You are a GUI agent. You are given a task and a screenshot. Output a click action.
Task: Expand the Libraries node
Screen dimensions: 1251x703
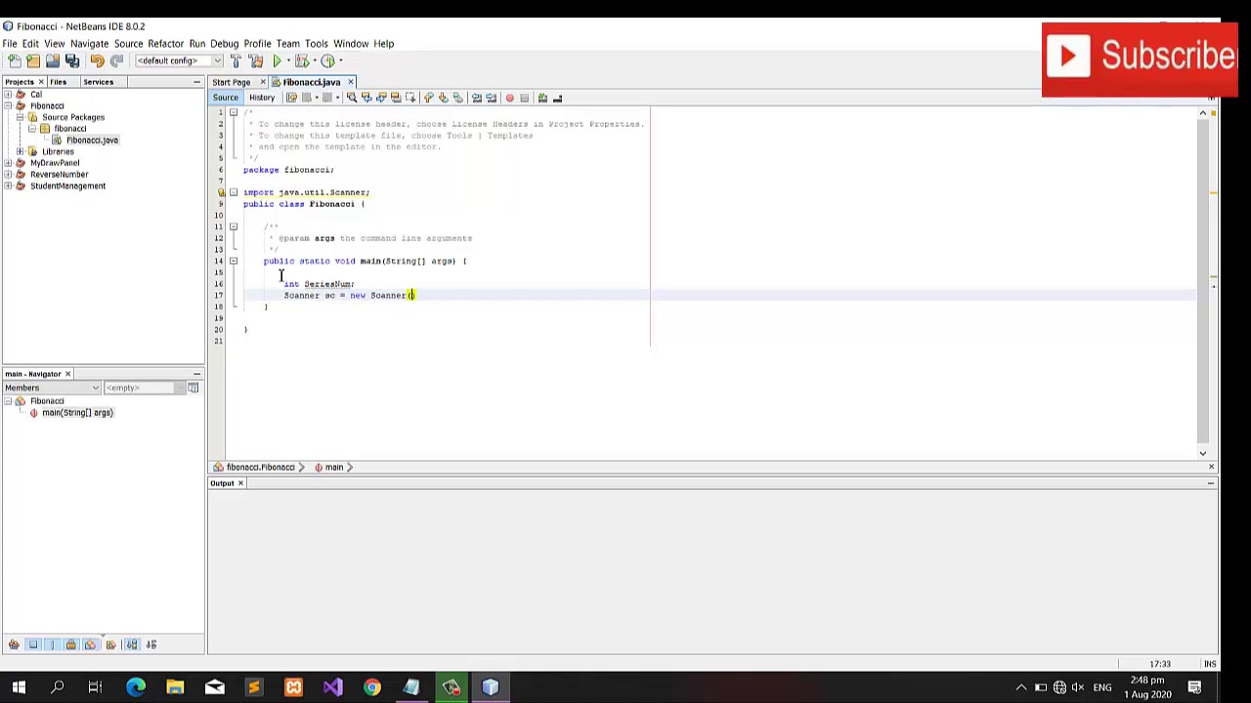click(20, 151)
